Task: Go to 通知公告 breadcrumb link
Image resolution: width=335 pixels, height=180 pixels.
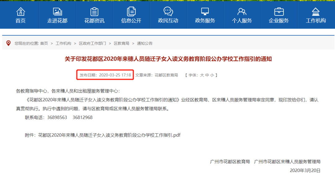Action: click(145, 44)
